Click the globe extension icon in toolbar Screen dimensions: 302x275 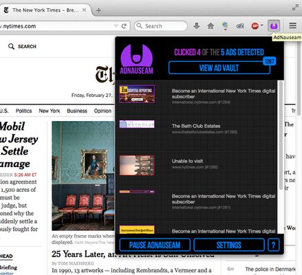click(225, 26)
